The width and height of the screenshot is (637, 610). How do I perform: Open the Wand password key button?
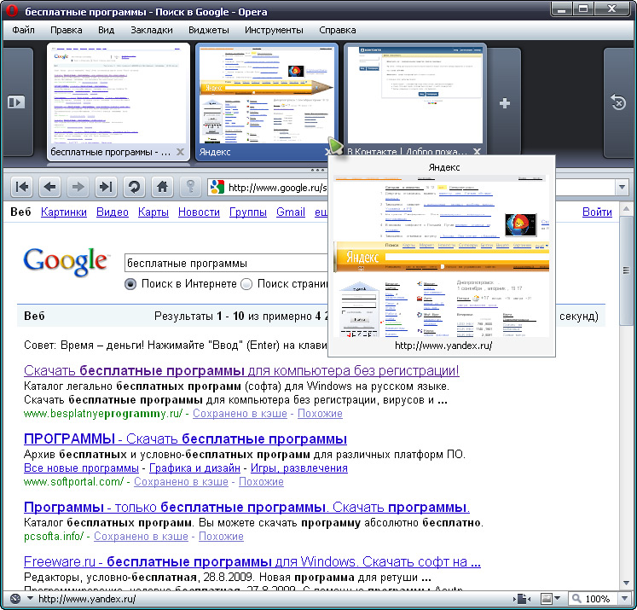[190, 187]
